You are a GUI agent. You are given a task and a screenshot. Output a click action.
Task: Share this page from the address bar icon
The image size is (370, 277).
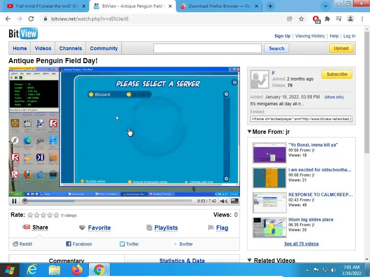pyautogui.click(x=289, y=19)
